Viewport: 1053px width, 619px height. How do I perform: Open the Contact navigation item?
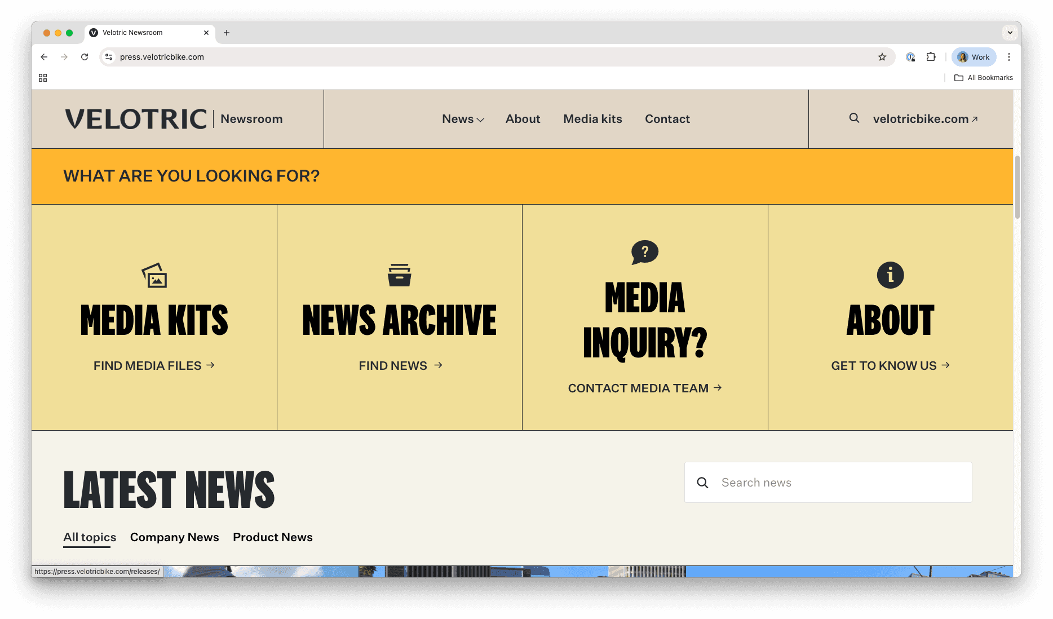(x=667, y=119)
